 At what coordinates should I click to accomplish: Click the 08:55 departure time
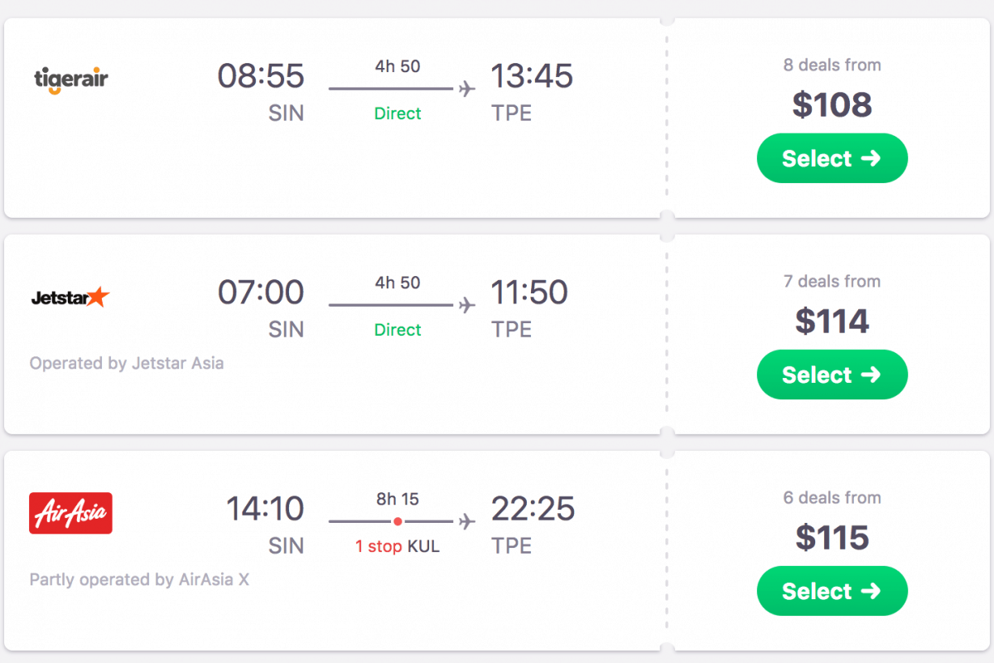261,76
